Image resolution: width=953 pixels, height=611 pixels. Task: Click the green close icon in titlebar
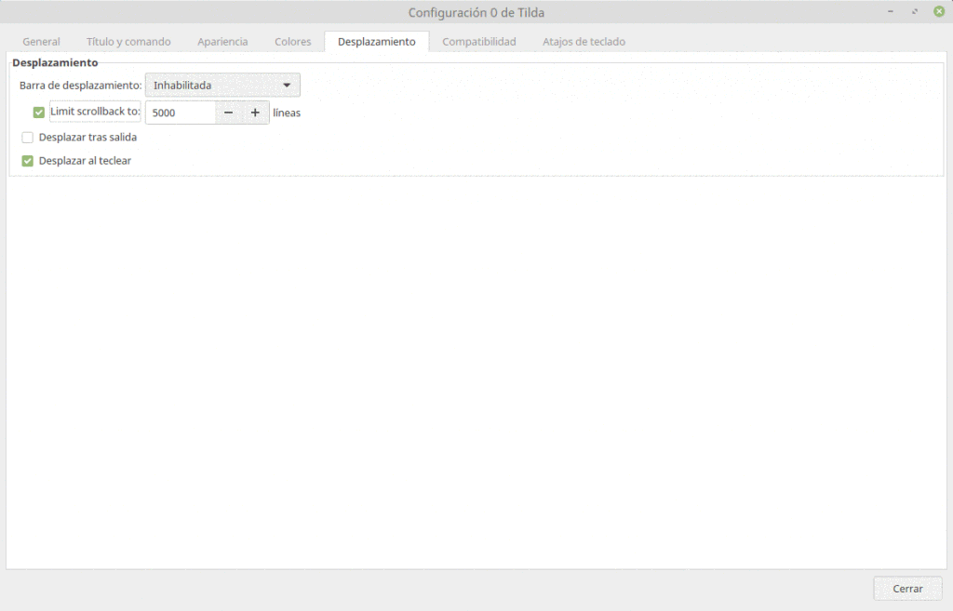point(936,12)
